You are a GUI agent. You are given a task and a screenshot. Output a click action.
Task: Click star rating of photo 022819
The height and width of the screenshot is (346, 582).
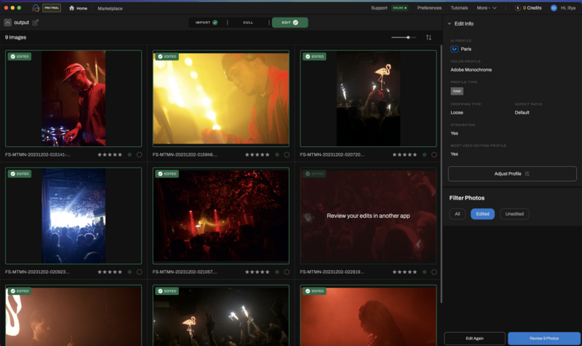404,272
